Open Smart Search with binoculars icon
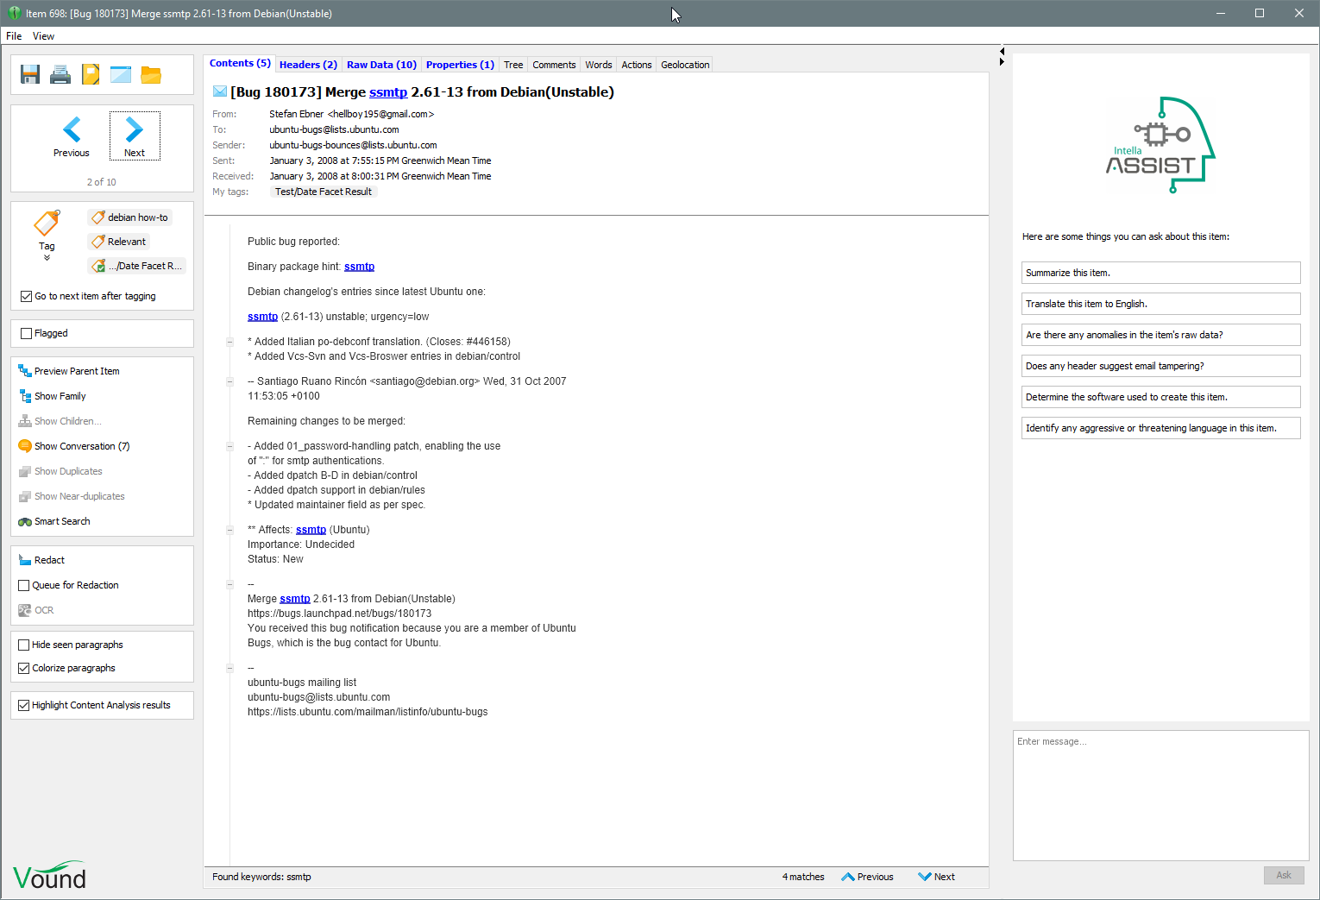1320x900 pixels. [x=61, y=521]
